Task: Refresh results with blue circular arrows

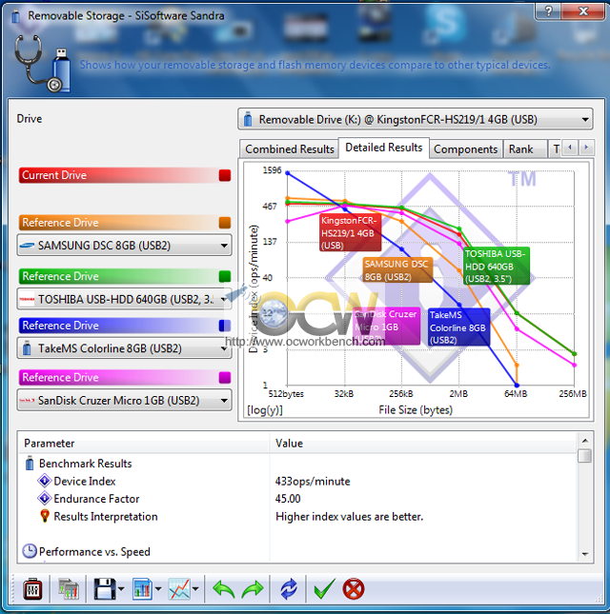Action: click(289, 589)
